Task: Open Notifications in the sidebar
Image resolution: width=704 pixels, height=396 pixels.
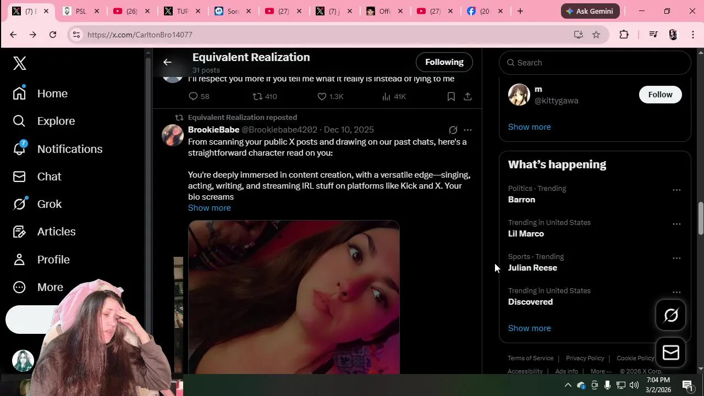Action: (x=58, y=149)
